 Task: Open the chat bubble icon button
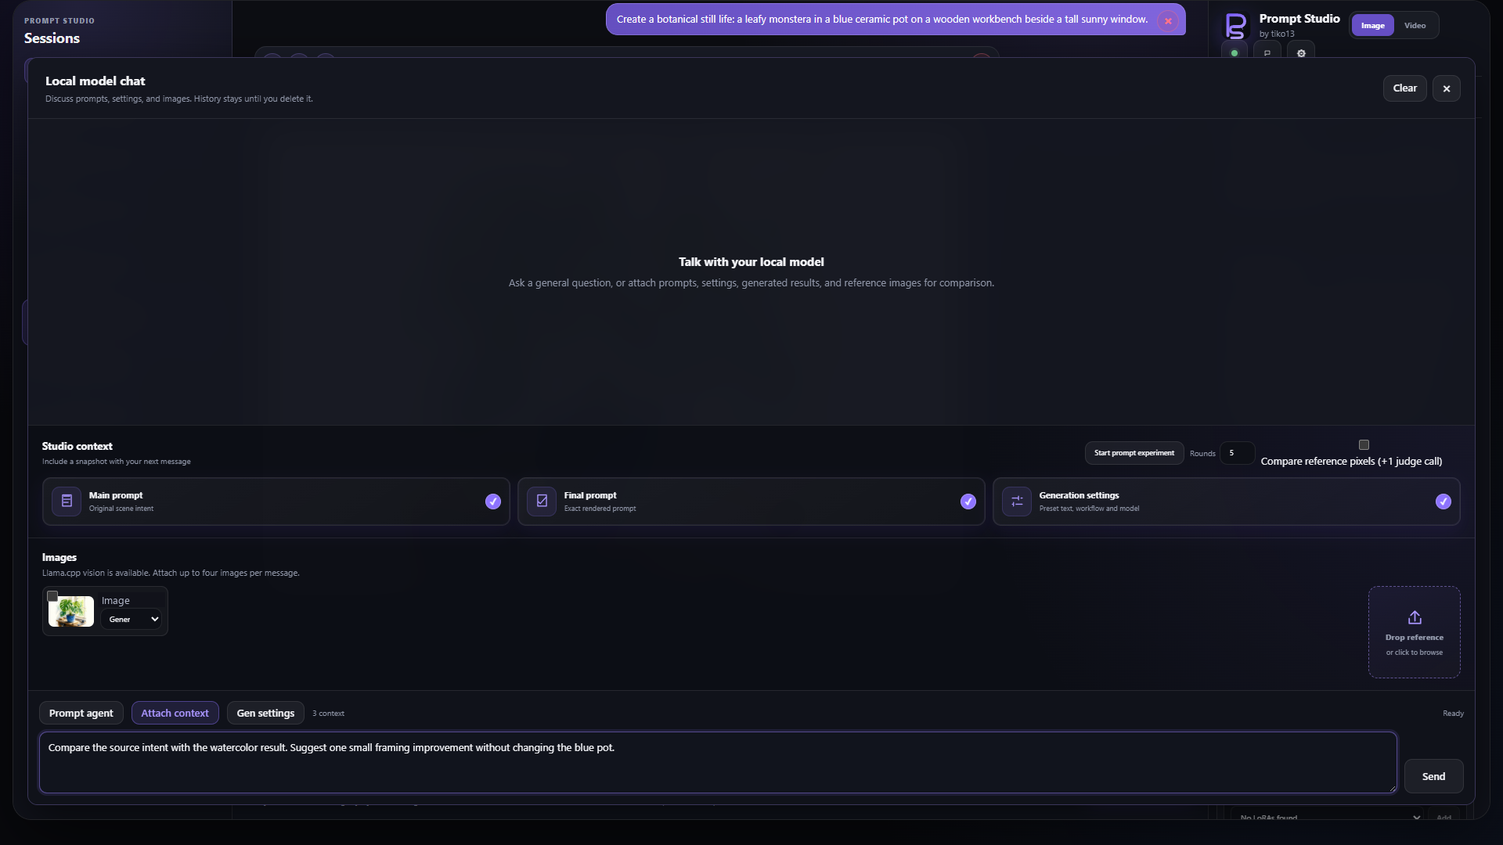1267,53
